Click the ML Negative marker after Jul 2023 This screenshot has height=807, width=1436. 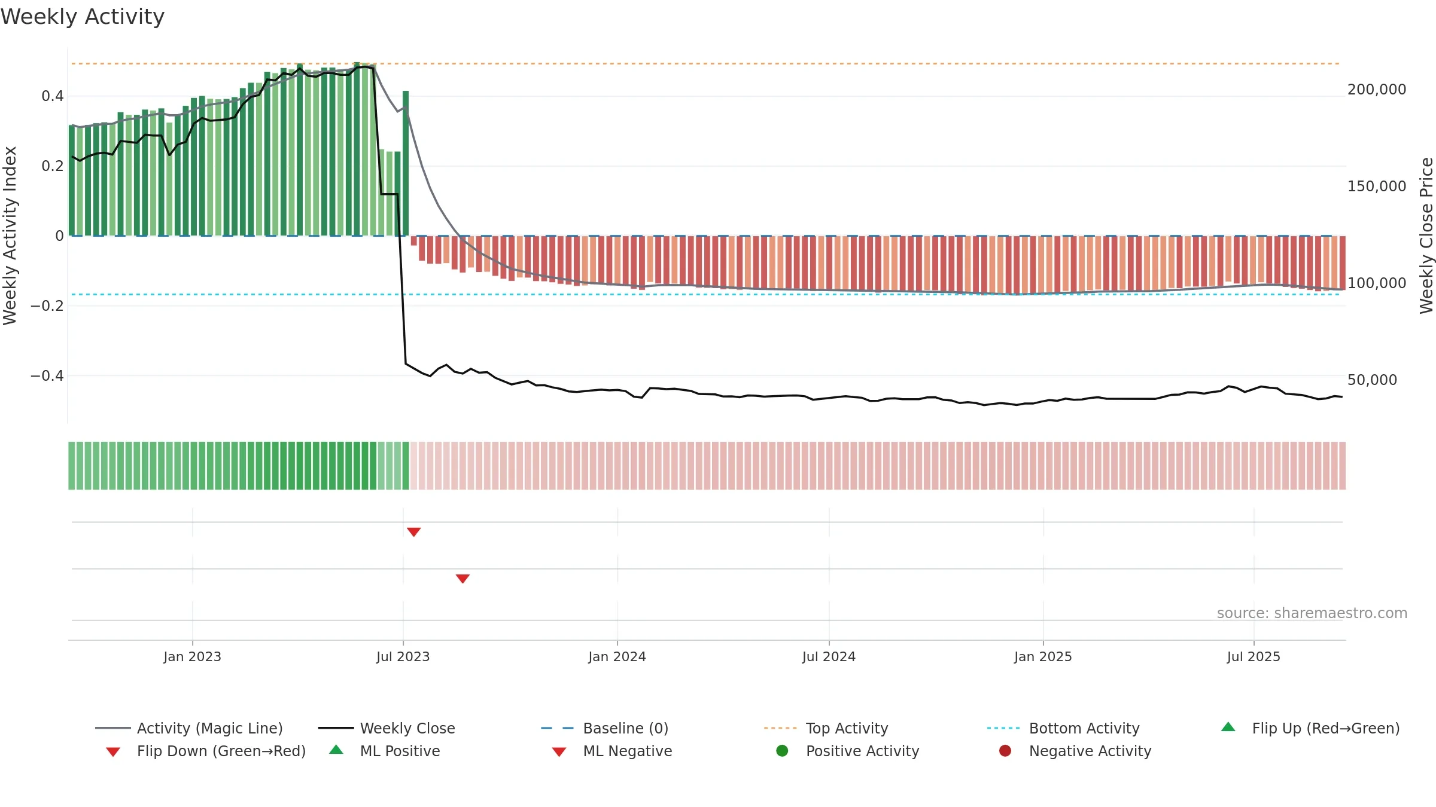coord(463,579)
